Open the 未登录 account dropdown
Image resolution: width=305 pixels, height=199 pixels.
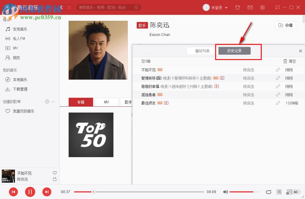click(217, 7)
